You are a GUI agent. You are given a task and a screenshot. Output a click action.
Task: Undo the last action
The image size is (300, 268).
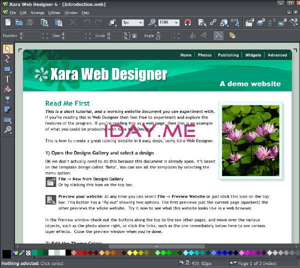(87, 22)
